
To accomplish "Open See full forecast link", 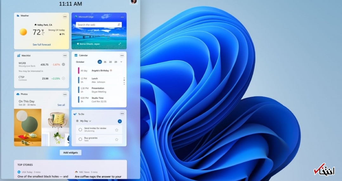I will [x=42, y=45].
